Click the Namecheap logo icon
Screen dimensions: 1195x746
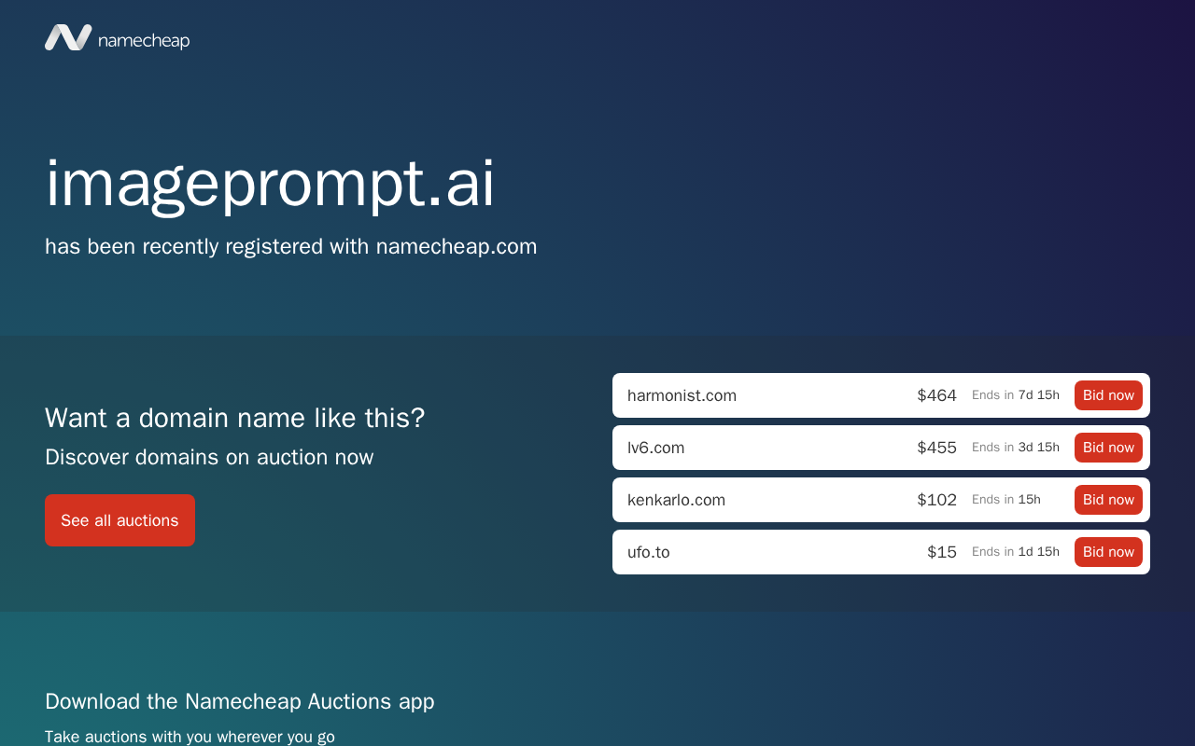[68, 37]
